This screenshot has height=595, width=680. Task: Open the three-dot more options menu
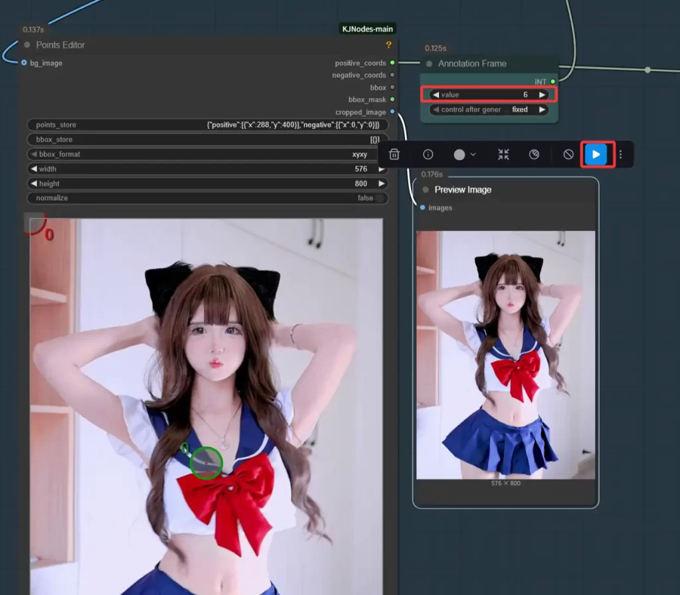click(621, 154)
